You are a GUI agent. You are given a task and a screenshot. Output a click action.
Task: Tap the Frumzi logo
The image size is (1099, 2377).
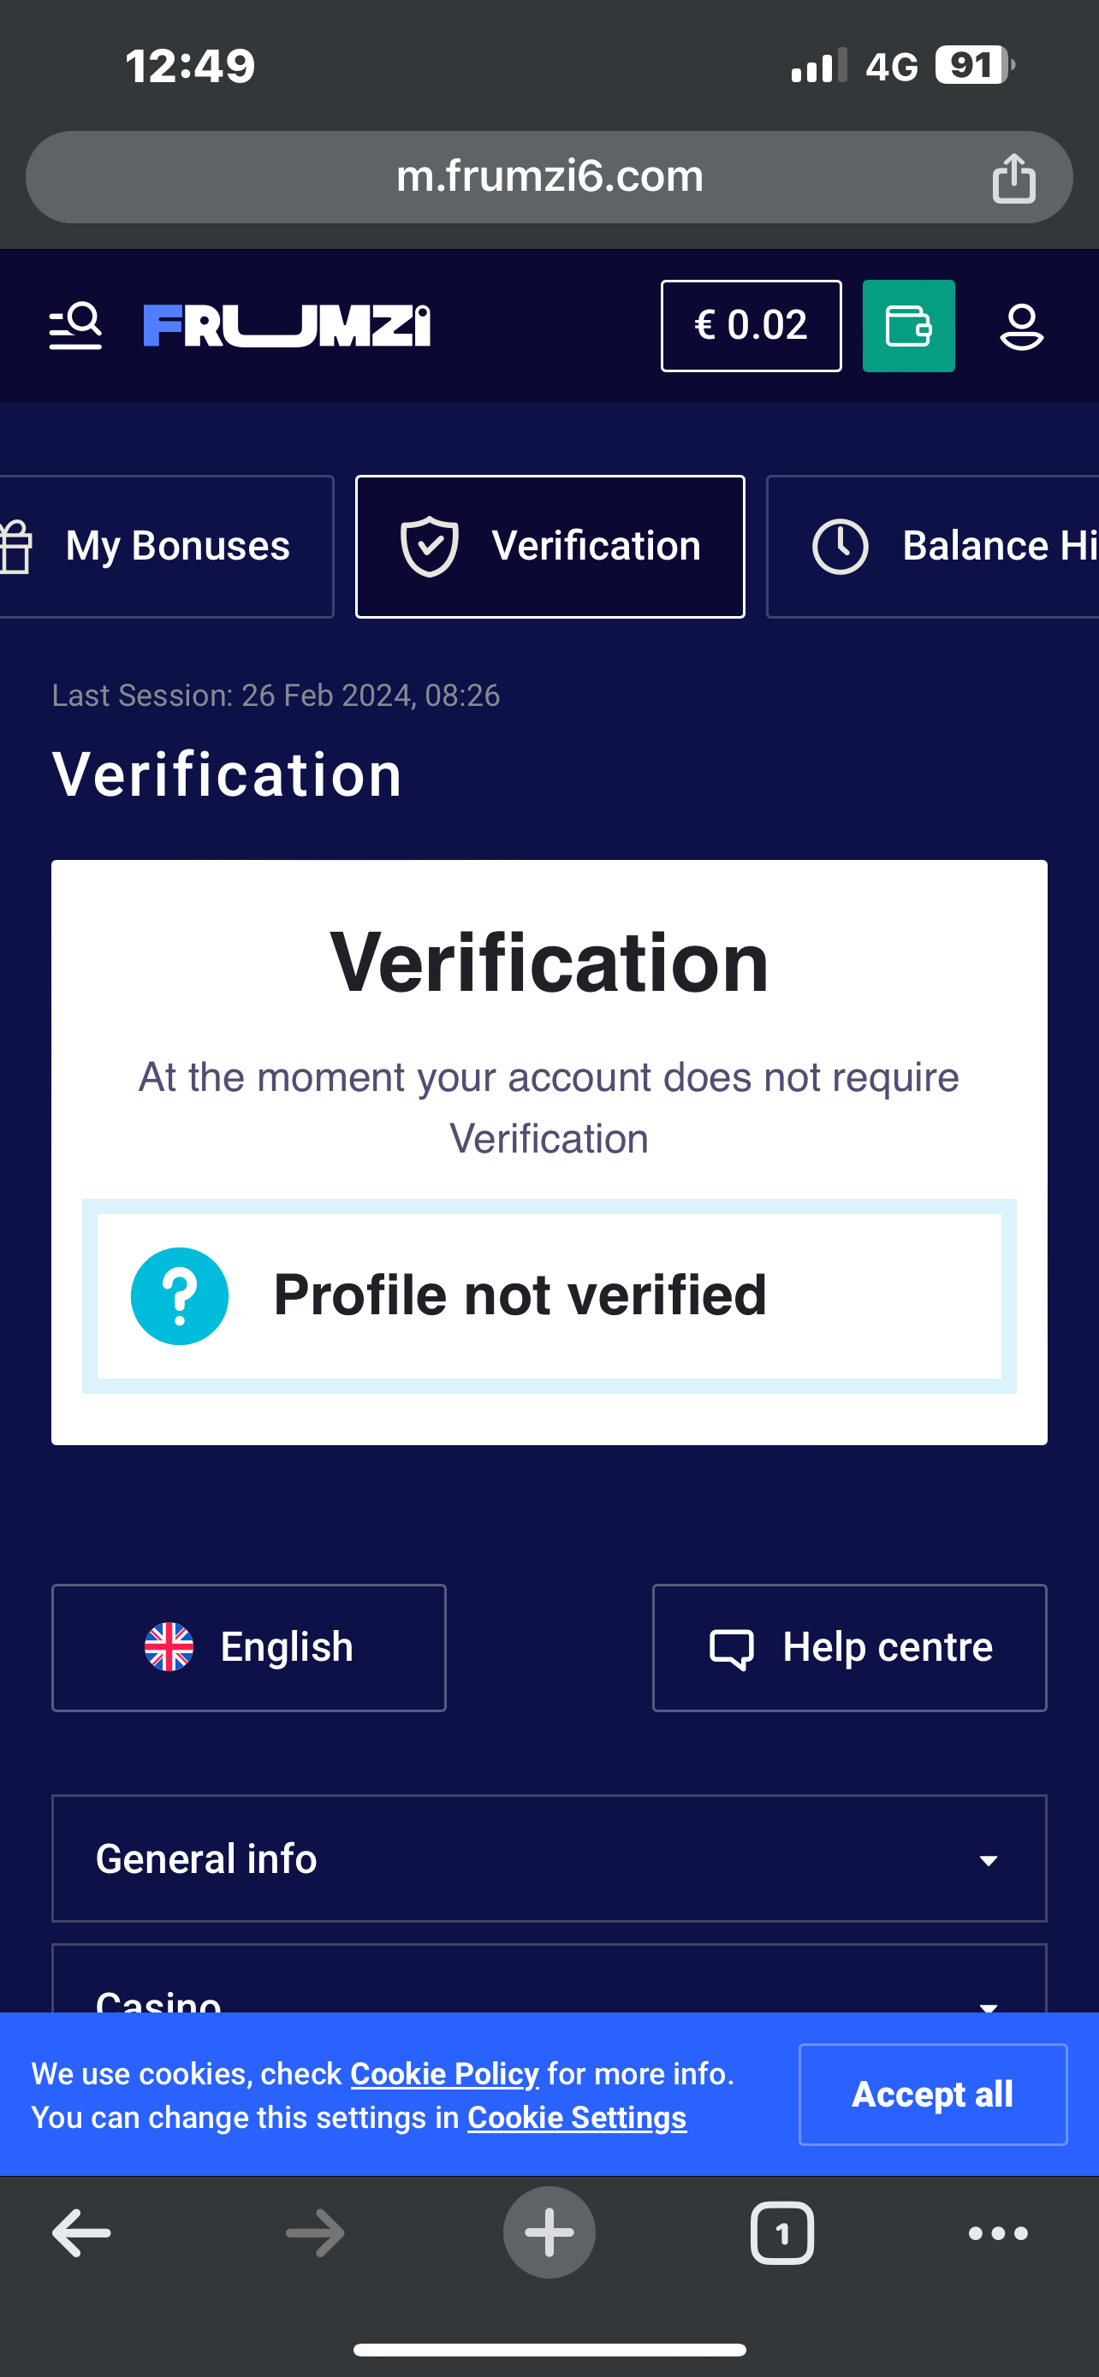click(x=287, y=326)
